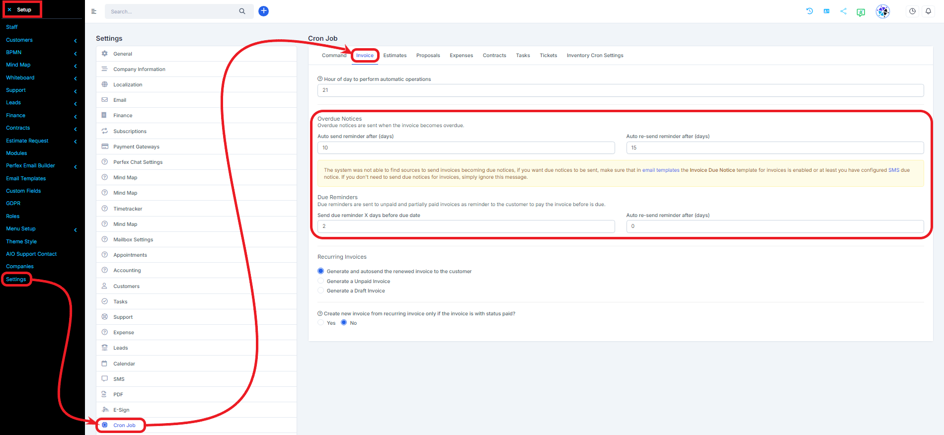Click the Subscriptions refresh icon
The height and width of the screenshot is (435, 944).
(105, 131)
